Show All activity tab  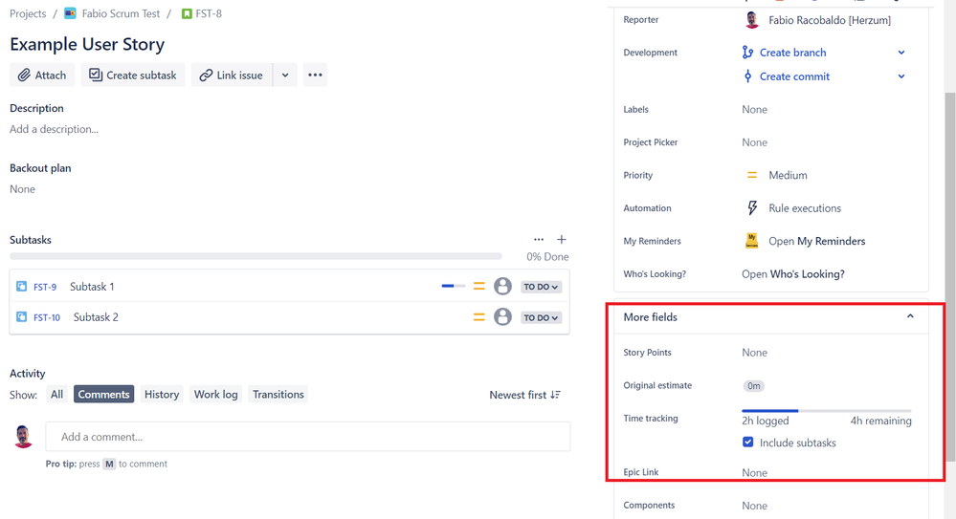click(56, 394)
